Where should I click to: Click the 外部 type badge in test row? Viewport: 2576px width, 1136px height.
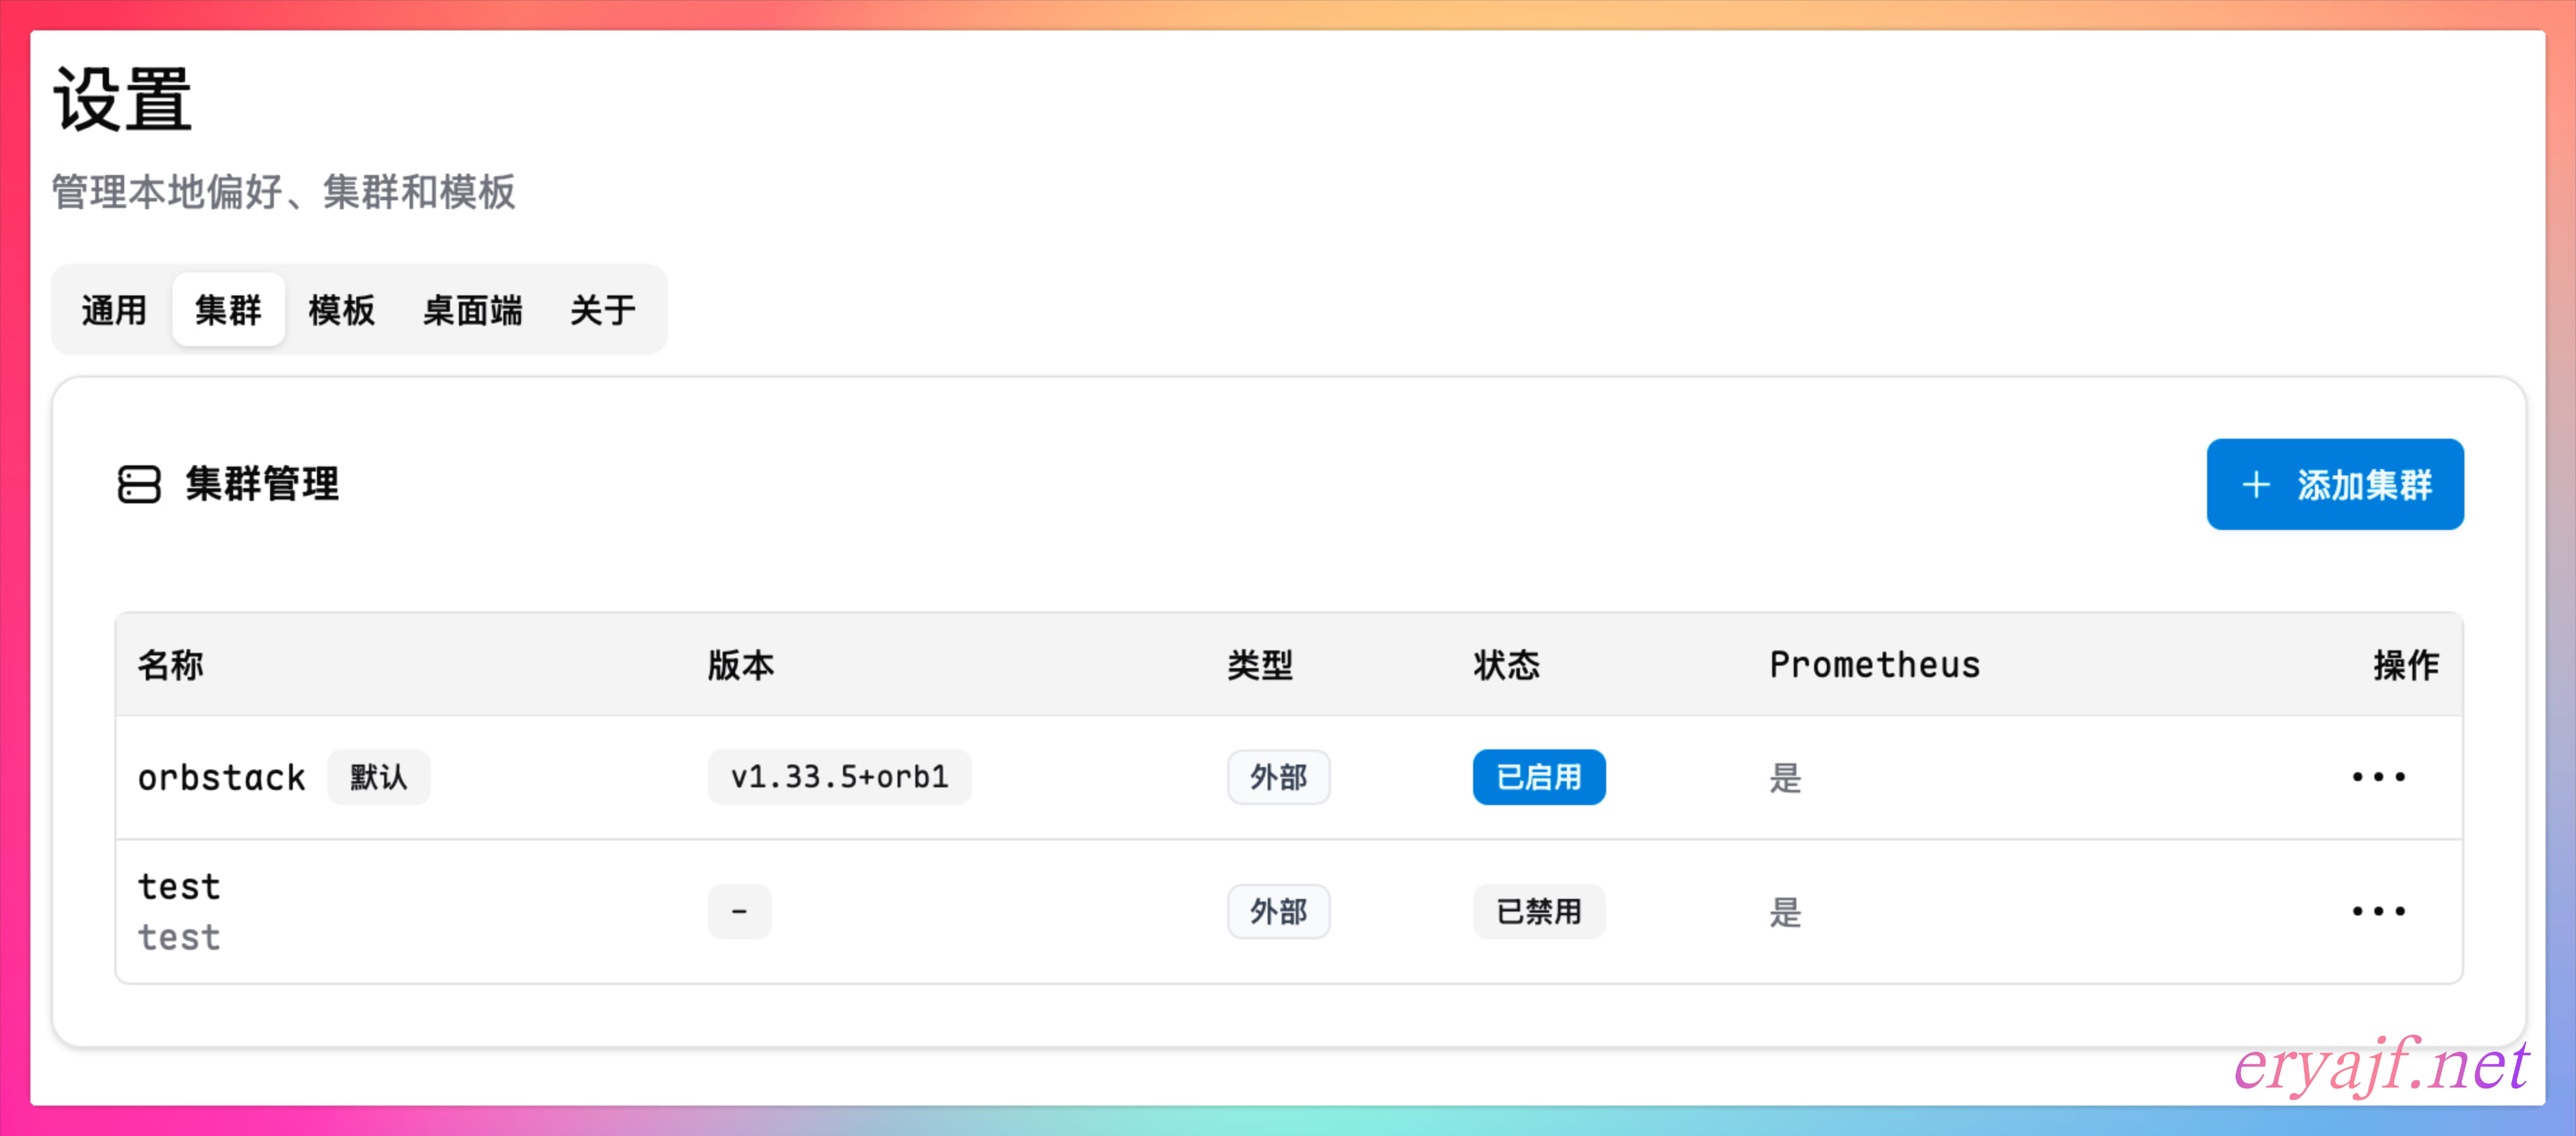(x=1278, y=911)
